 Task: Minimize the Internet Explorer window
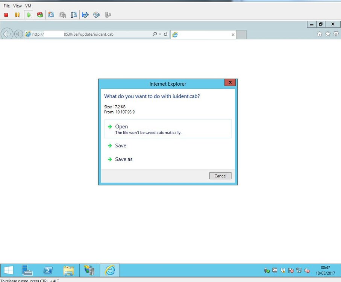[312, 24]
